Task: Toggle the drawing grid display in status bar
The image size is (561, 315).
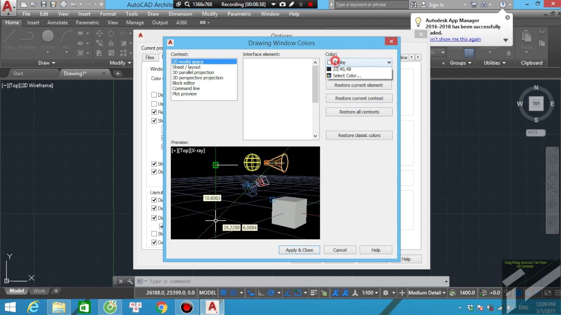Action: [x=224, y=293]
